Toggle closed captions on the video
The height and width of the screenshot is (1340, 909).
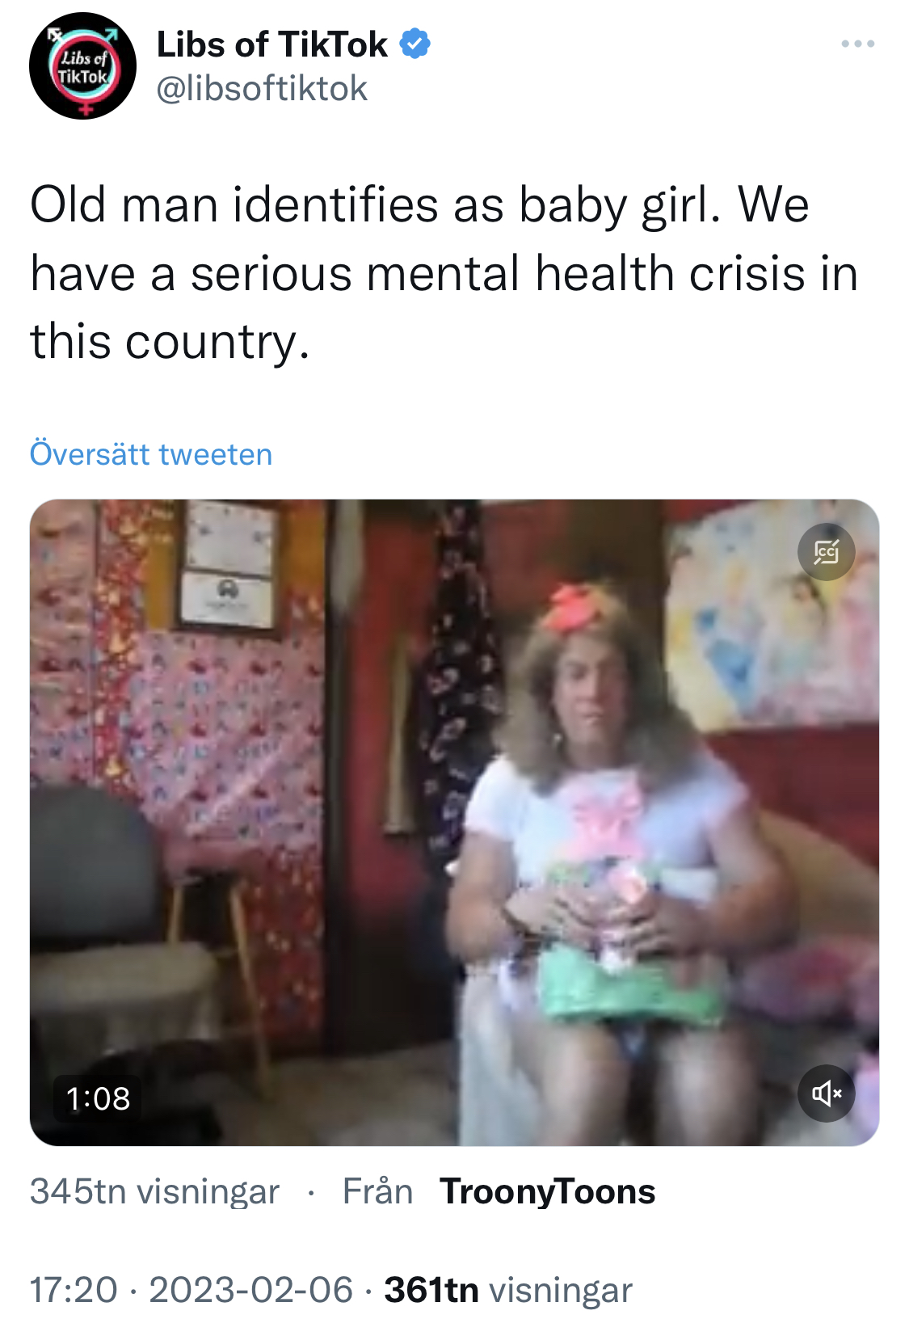click(x=826, y=552)
